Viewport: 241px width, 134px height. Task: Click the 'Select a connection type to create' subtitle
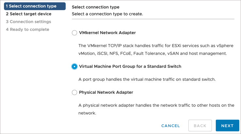[x=107, y=14]
